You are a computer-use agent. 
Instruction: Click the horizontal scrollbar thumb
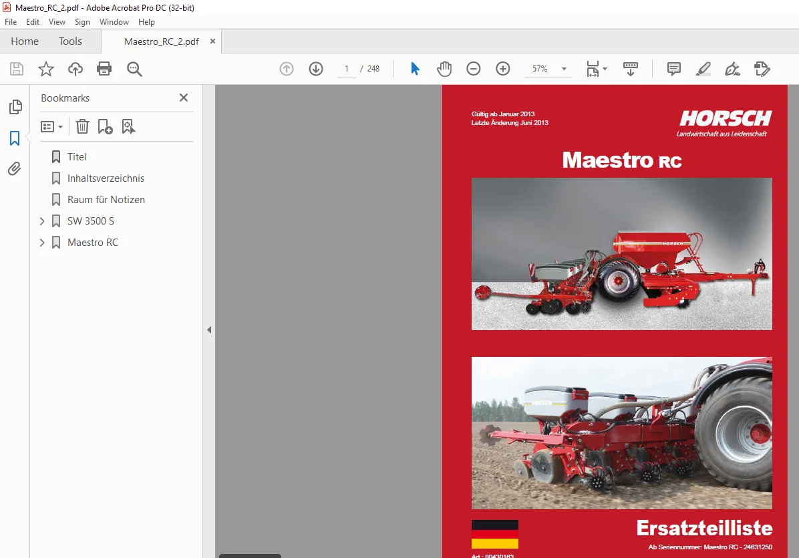[250, 556]
